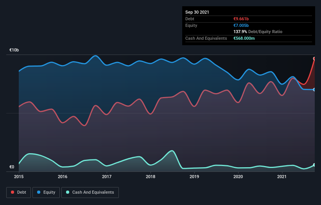Click the €7.005b equity value
This screenshot has height=205, width=321.
(x=241, y=25)
